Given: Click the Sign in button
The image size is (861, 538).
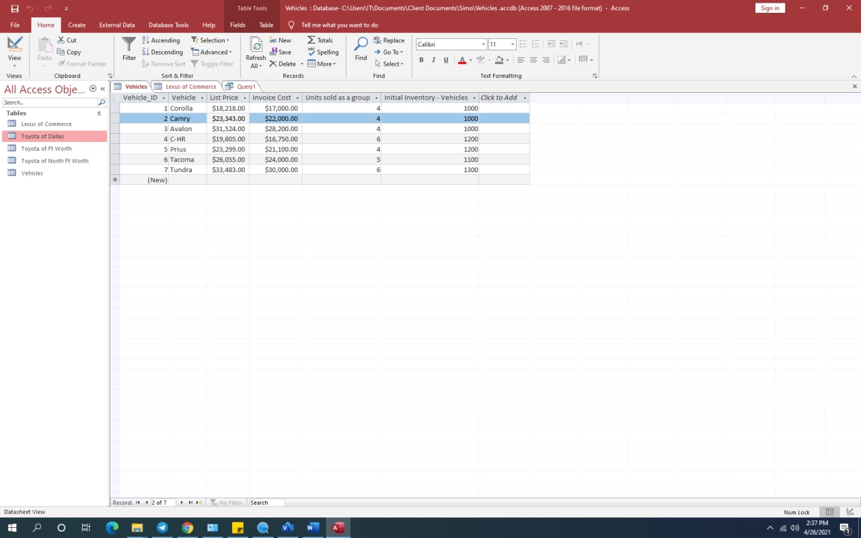Looking at the screenshot, I should pyautogui.click(x=770, y=8).
